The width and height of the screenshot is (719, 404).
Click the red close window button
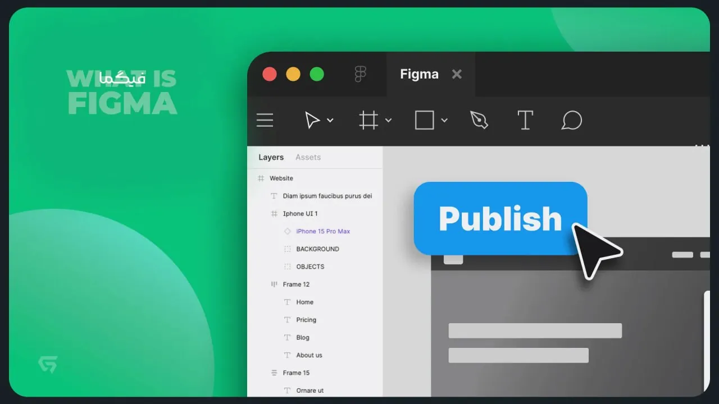[270, 74]
